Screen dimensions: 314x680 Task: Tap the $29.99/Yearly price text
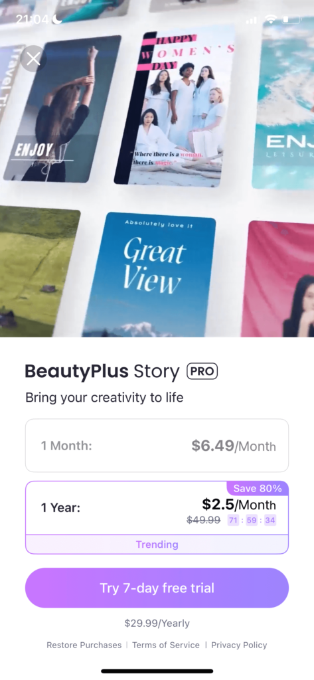tap(157, 624)
